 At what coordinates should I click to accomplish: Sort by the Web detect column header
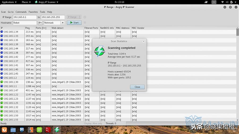click(x=67, y=28)
